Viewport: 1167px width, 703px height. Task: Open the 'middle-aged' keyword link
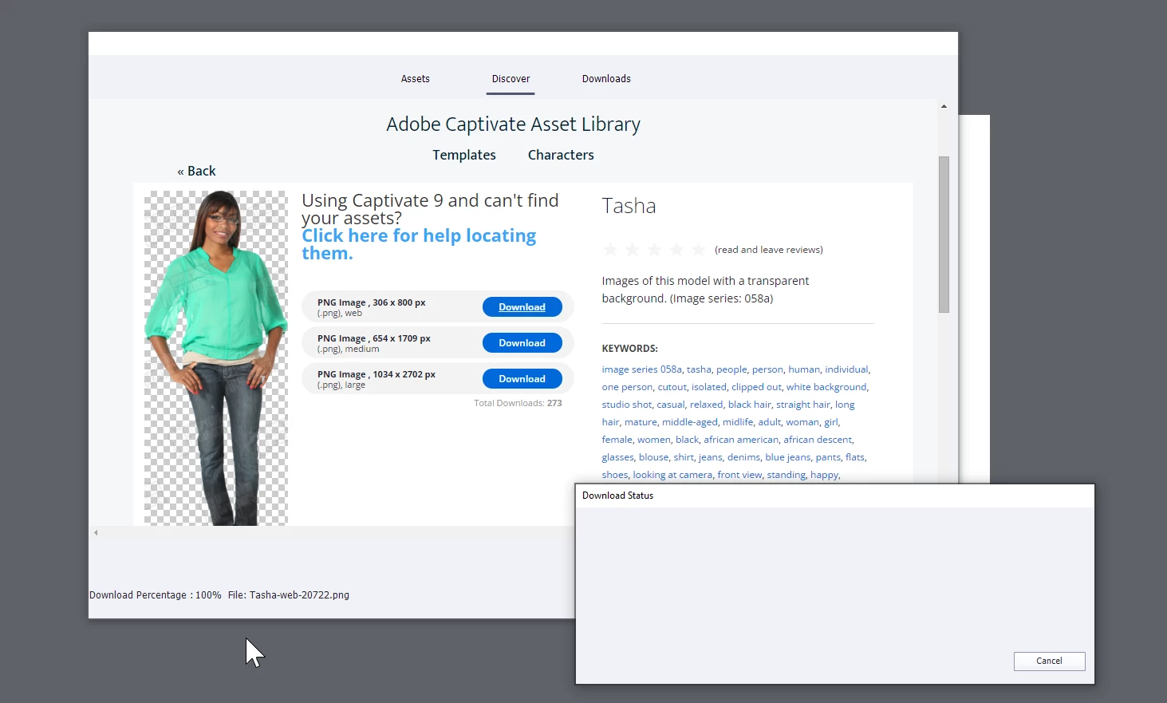tap(690, 422)
